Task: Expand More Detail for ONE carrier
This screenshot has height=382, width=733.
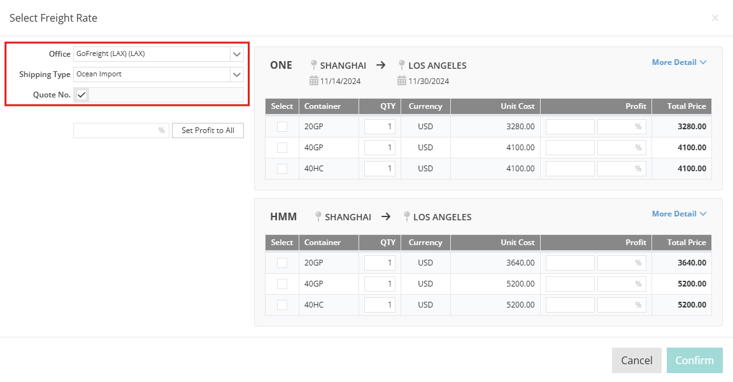Action: pos(679,62)
